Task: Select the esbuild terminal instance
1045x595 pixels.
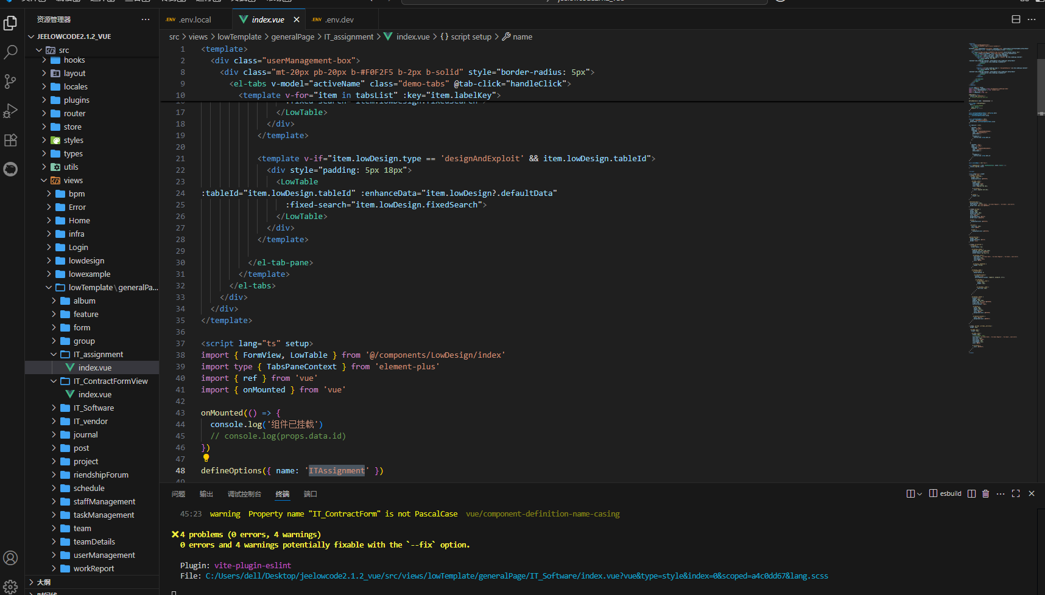Action: click(945, 493)
